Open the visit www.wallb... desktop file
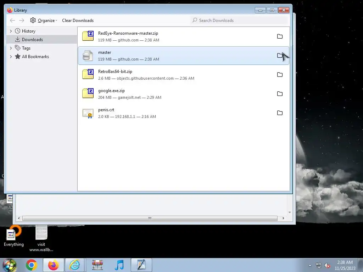Image resolution: width=363 pixels, height=272 pixels. 41,239
